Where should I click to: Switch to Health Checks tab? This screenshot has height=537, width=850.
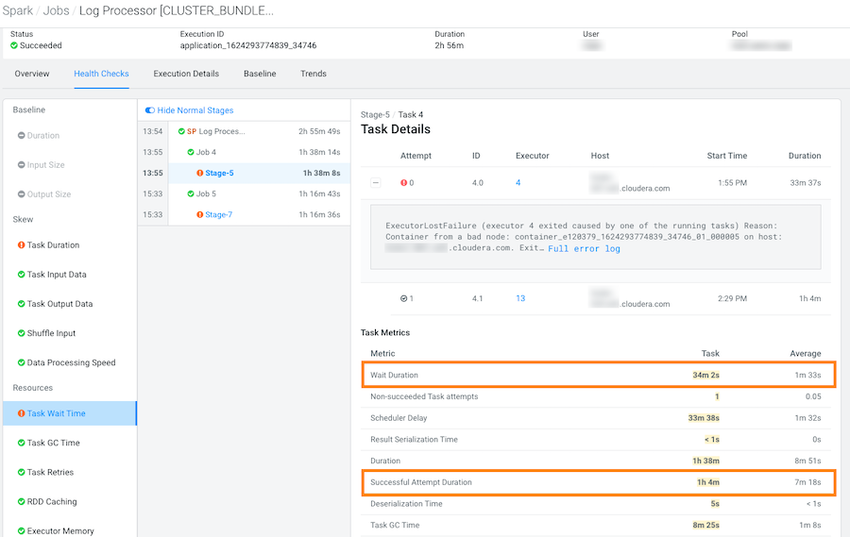101,74
